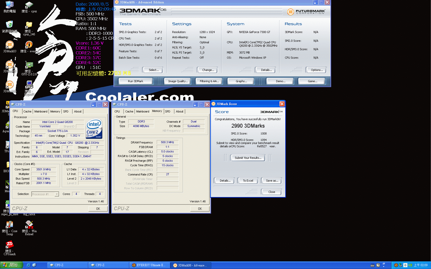Click the Safely Remove Hardware tray icon

[x=400, y=265]
